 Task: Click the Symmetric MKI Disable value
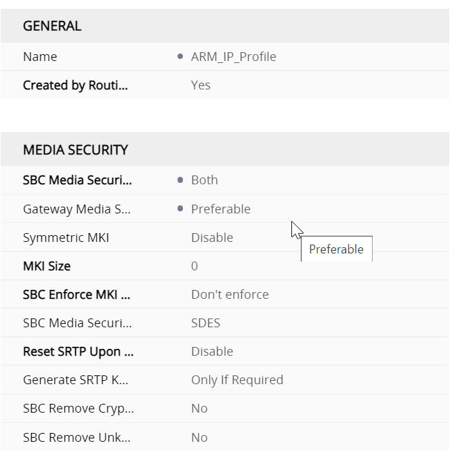click(211, 238)
